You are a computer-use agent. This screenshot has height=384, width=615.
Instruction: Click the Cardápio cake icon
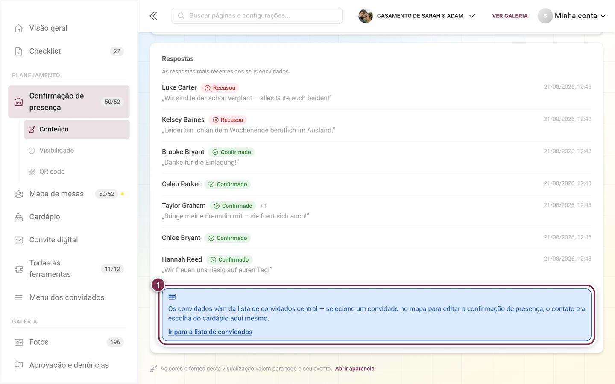[19, 217]
